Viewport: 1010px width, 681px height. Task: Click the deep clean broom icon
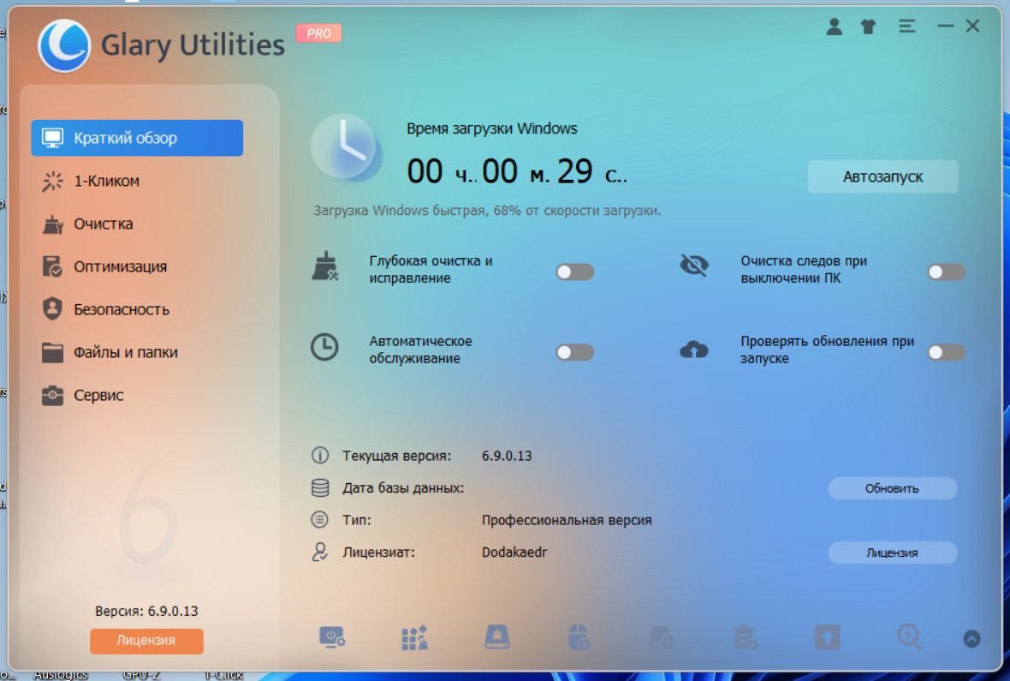tap(325, 266)
